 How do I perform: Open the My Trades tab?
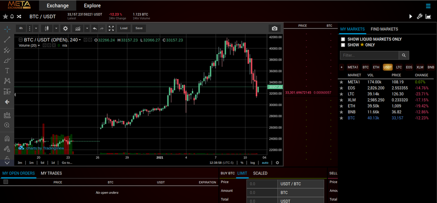[51, 173]
